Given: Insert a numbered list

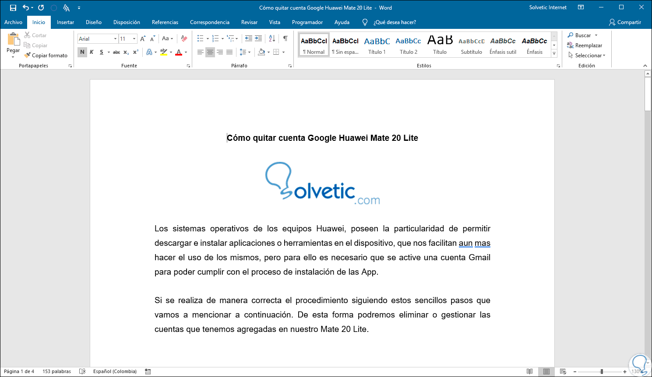Looking at the screenshot, I should (215, 38).
